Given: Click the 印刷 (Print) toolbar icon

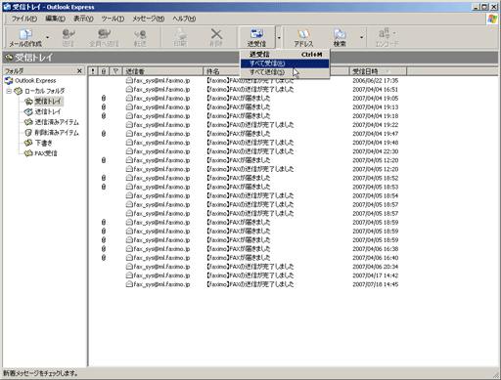Looking at the screenshot, I should tap(180, 38).
